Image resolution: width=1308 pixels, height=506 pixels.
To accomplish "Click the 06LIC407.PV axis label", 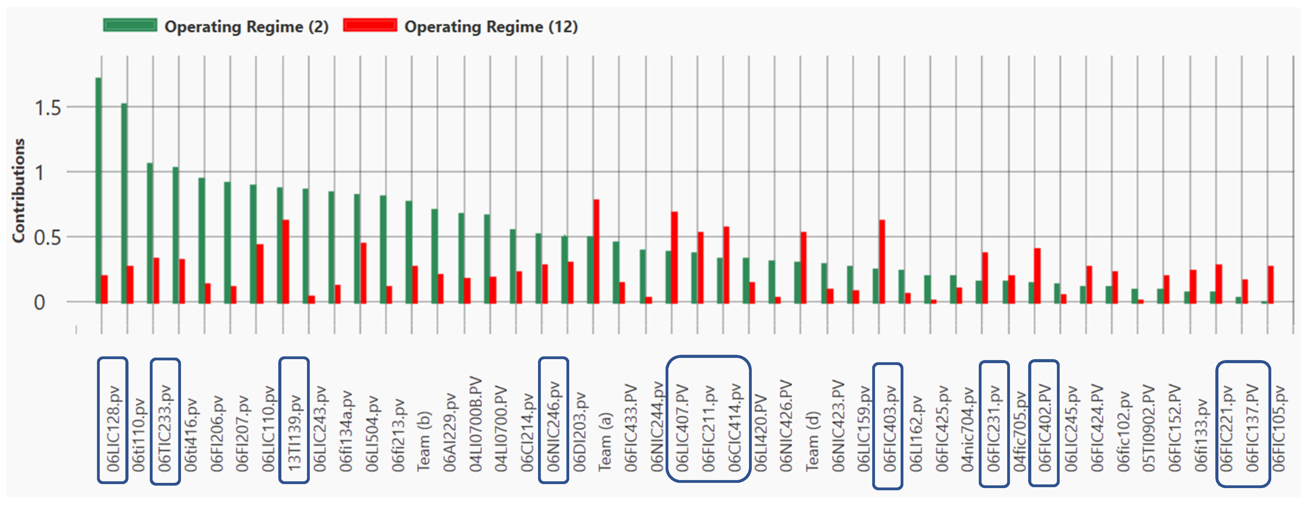I will (683, 429).
